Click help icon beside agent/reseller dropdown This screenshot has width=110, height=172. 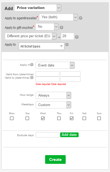[81, 18]
